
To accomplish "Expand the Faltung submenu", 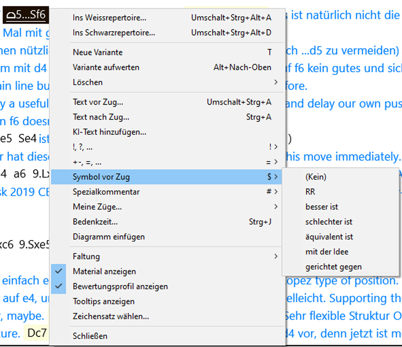I will [x=87, y=256].
